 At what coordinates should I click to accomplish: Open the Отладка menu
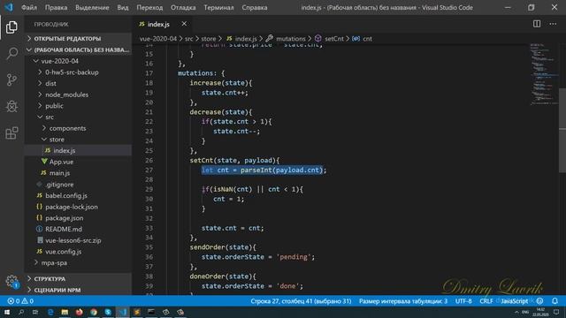click(183, 8)
